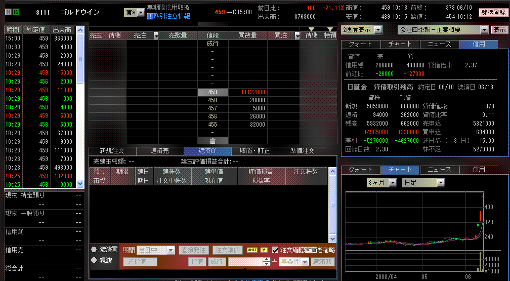
Task: Click the yellow triangle above 待機 column
Action: (x=311, y=30)
